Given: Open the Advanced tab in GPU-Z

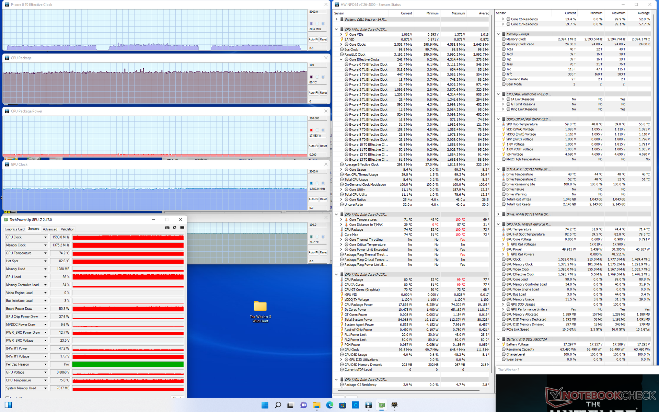Looking at the screenshot, I should click(x=50, y=229).
